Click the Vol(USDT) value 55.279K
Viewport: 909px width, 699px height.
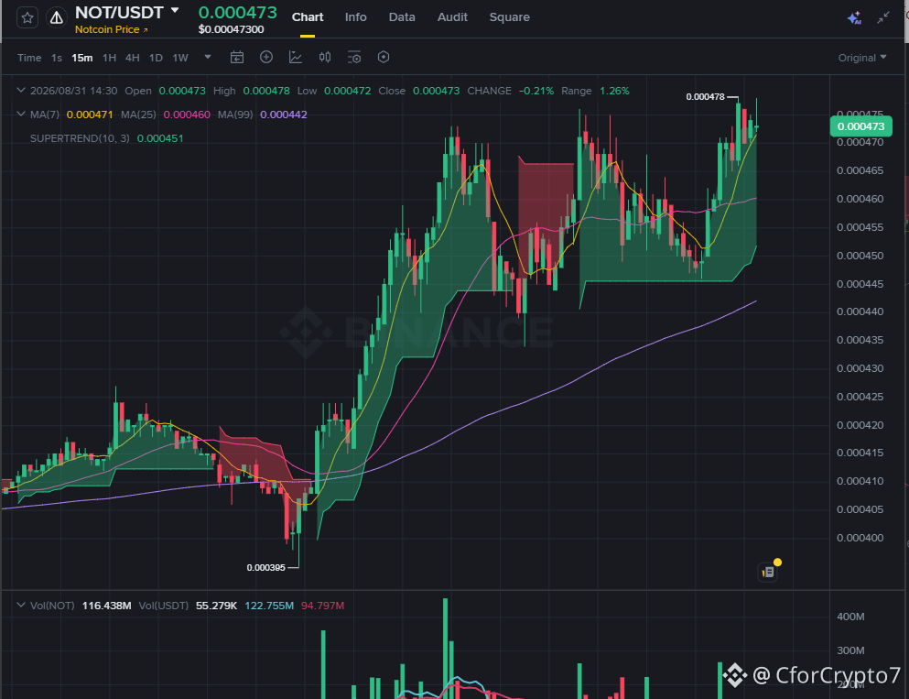coord(216,606)
